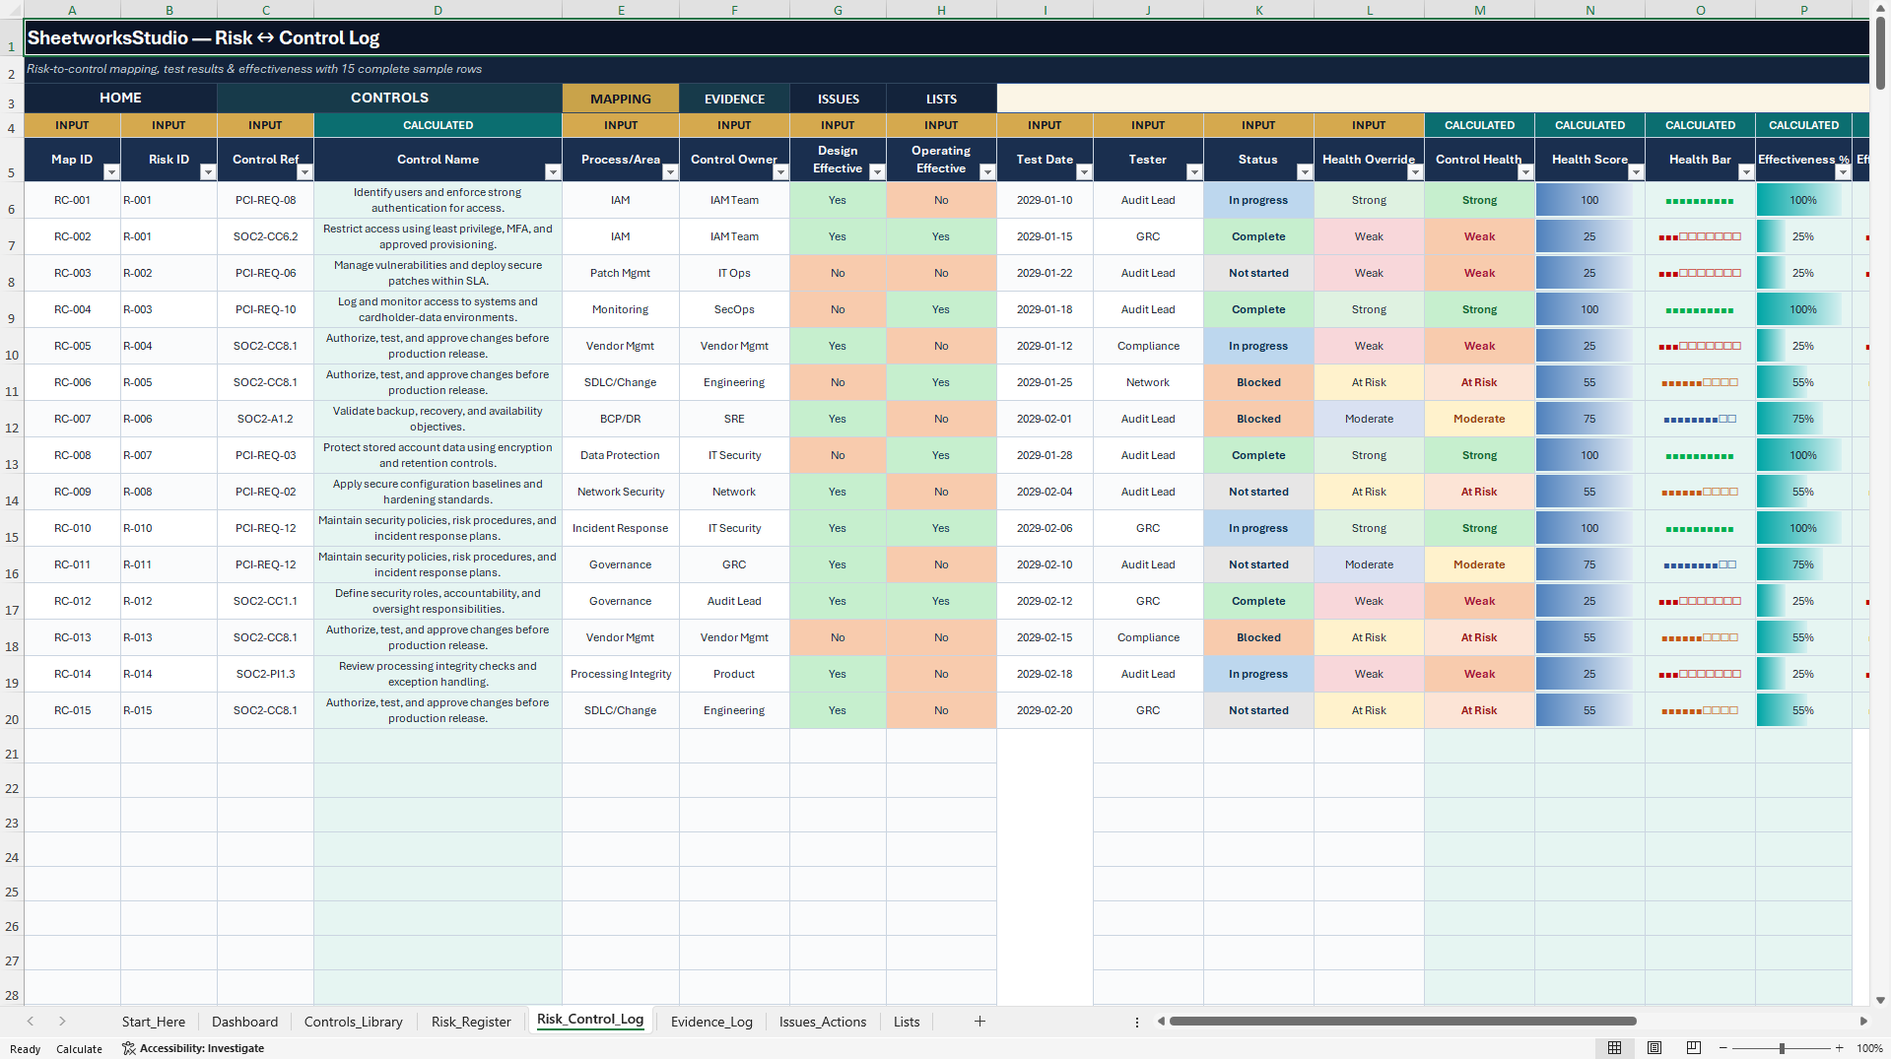Image resolution: width=1891 pixels, height=1059 pixels.
Task: Click the RC-007 Map ID cell
Action: click(72, 419)
